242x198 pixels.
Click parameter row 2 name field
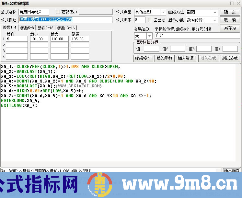point(17,45)
